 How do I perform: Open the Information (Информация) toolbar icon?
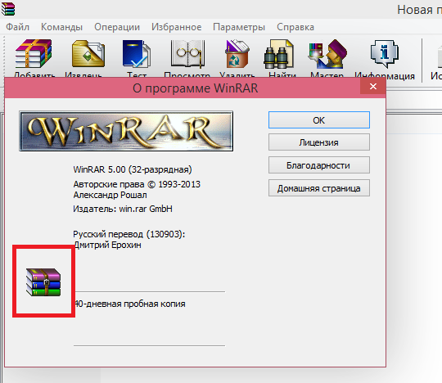pyautogui.click(x=385, y=54)
